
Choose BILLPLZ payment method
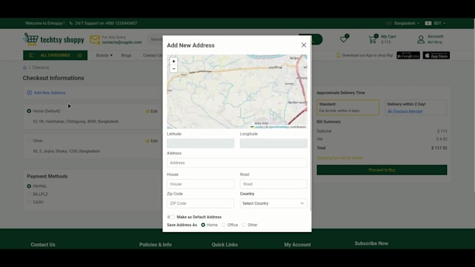pos(29,194)
